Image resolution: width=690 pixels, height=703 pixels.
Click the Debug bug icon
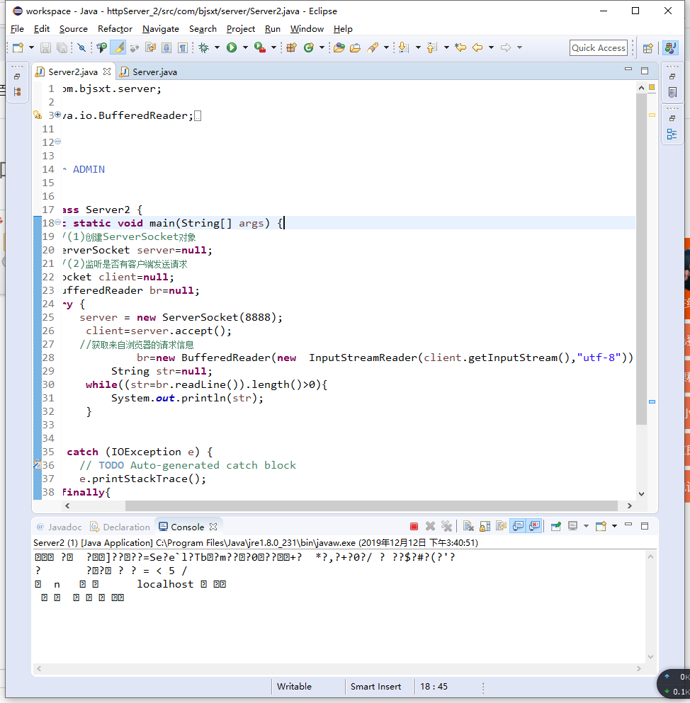click(x=204, y=47)
